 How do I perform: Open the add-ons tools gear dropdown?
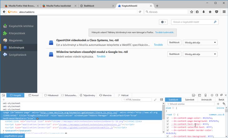coord(163,22)
